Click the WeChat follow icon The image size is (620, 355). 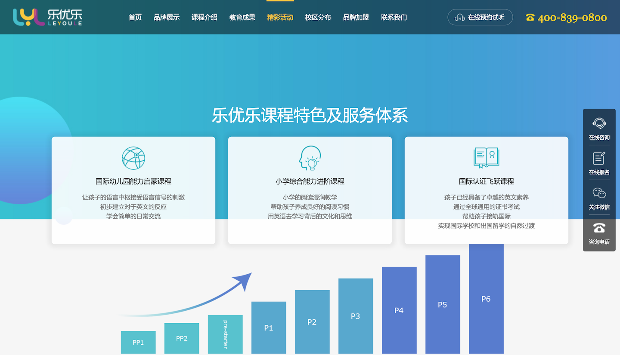pos(599,193)
